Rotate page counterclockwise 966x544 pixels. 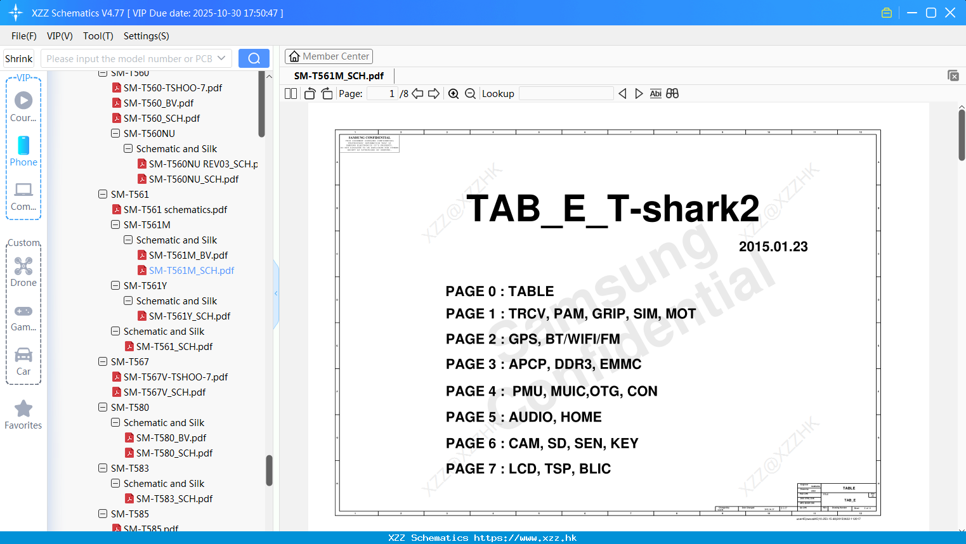click(310, 93)
